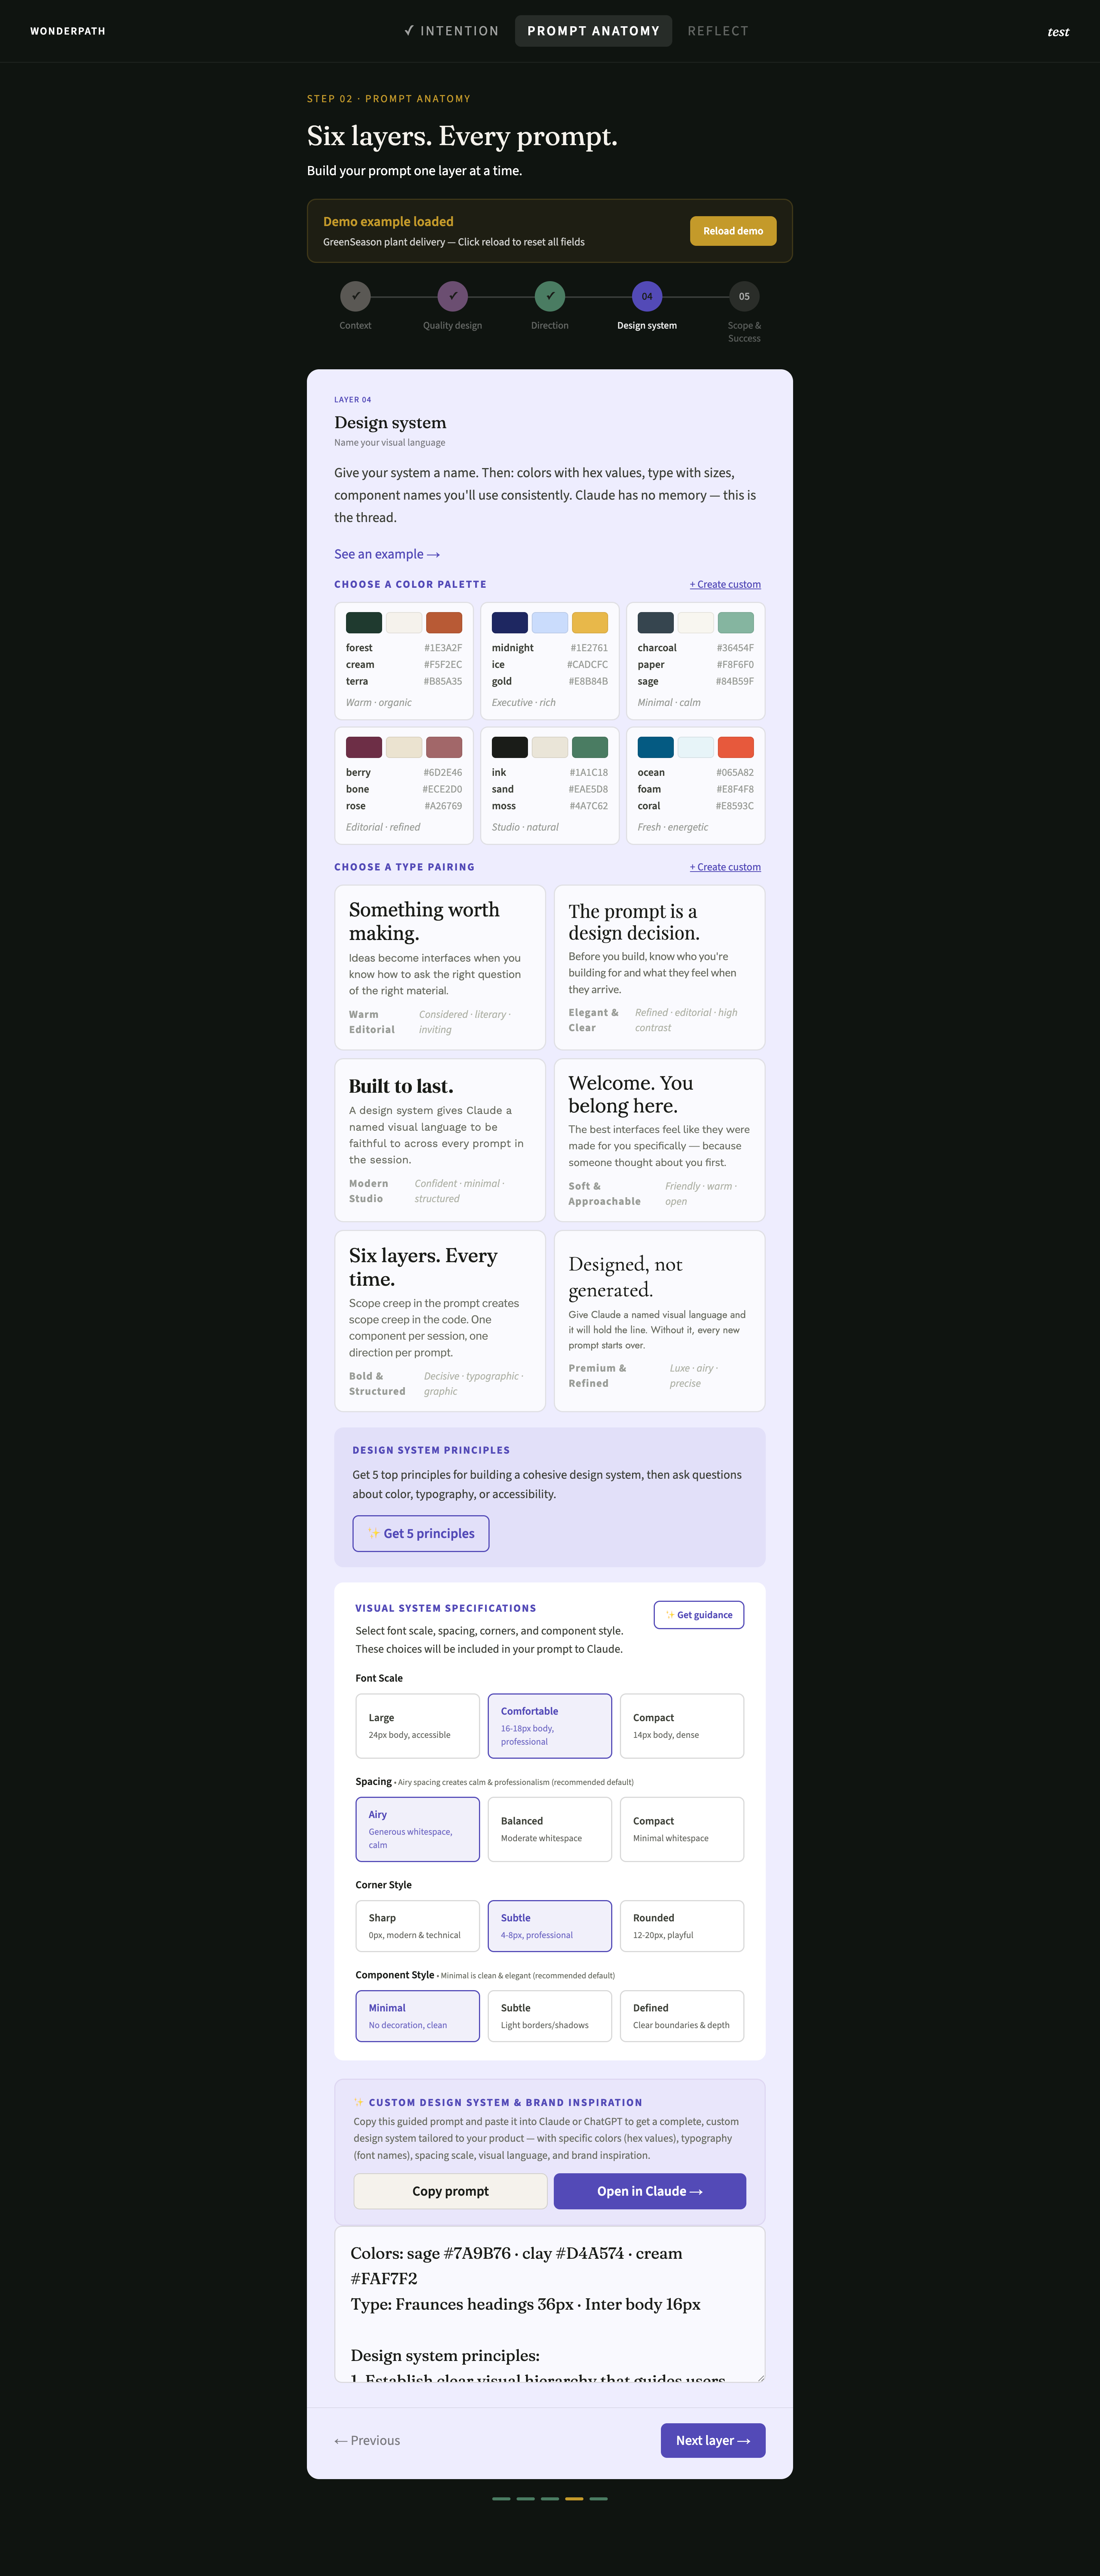Click the yellow progress dash indicator
The image size is (1100, 2576).
574,2498
